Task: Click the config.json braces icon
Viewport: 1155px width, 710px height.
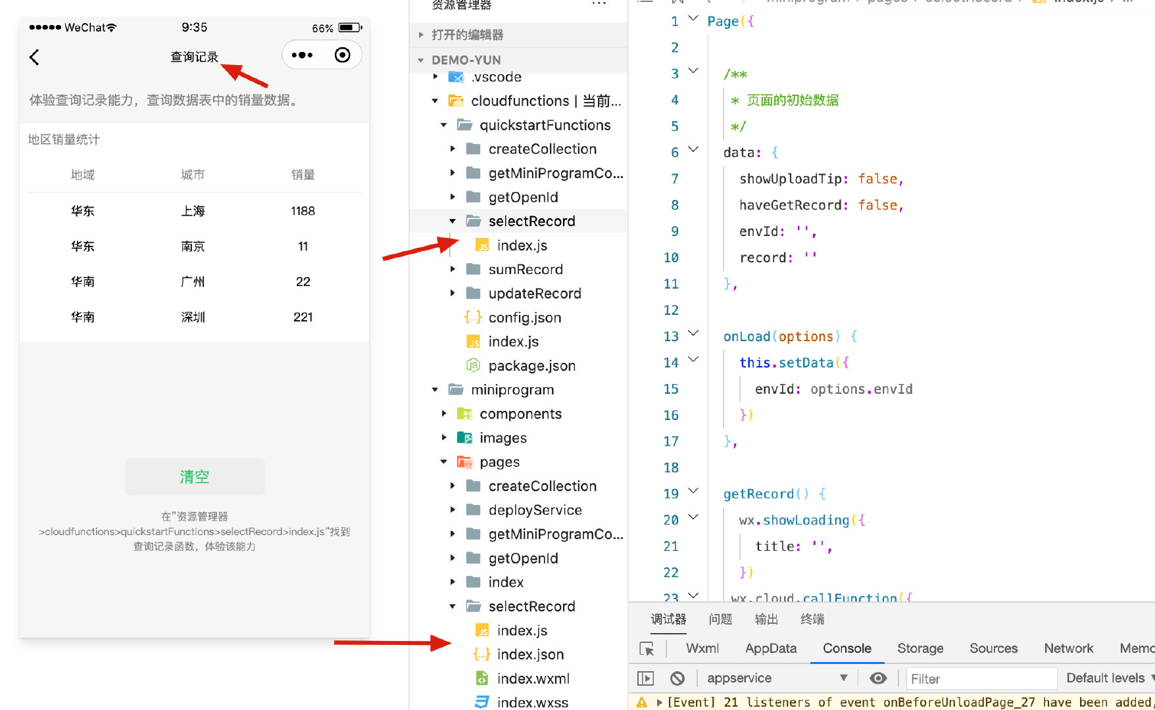Action: (x=473, y=317)
